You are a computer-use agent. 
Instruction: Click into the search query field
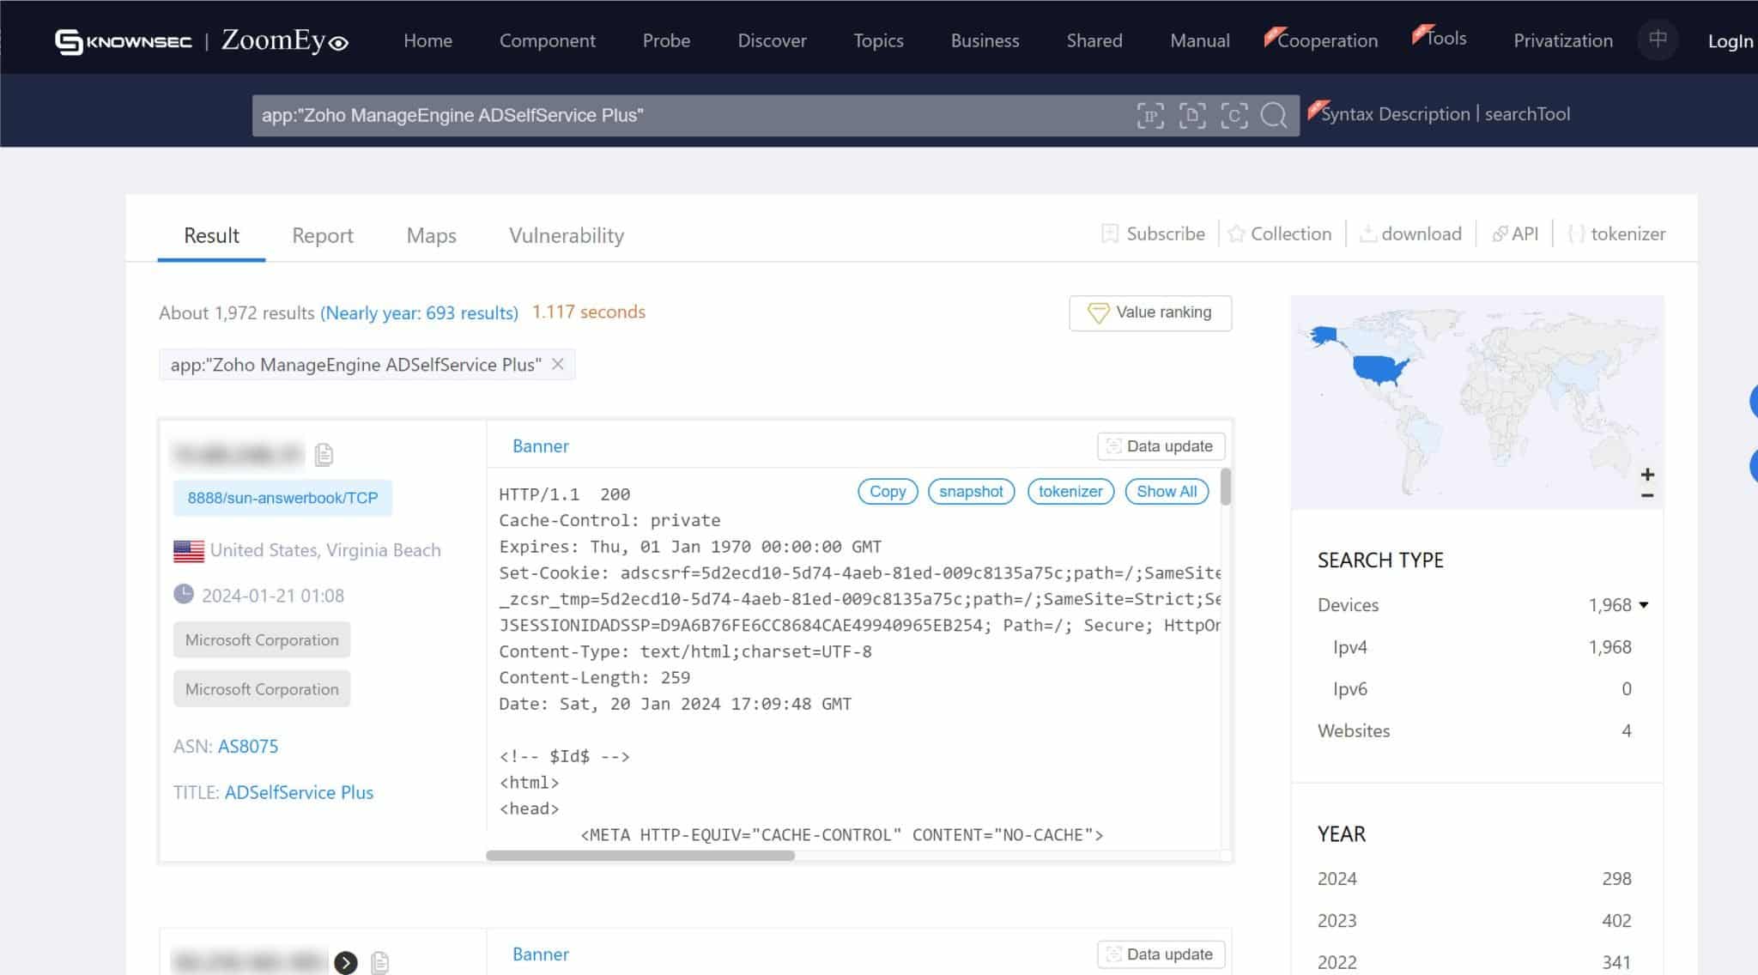[687, 115]
